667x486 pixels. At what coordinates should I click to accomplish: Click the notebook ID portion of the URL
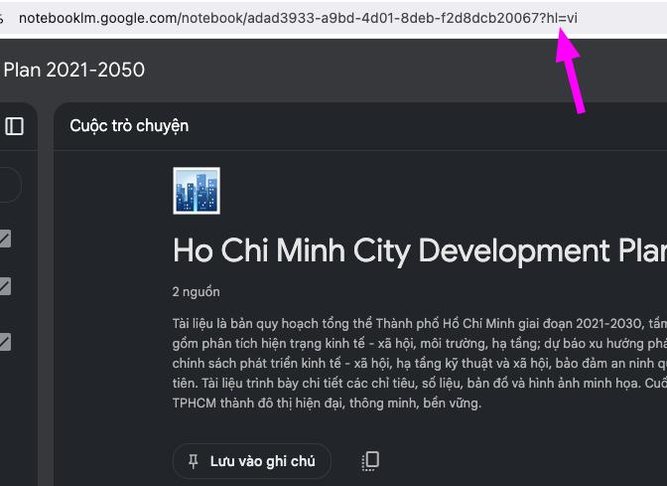395,19
